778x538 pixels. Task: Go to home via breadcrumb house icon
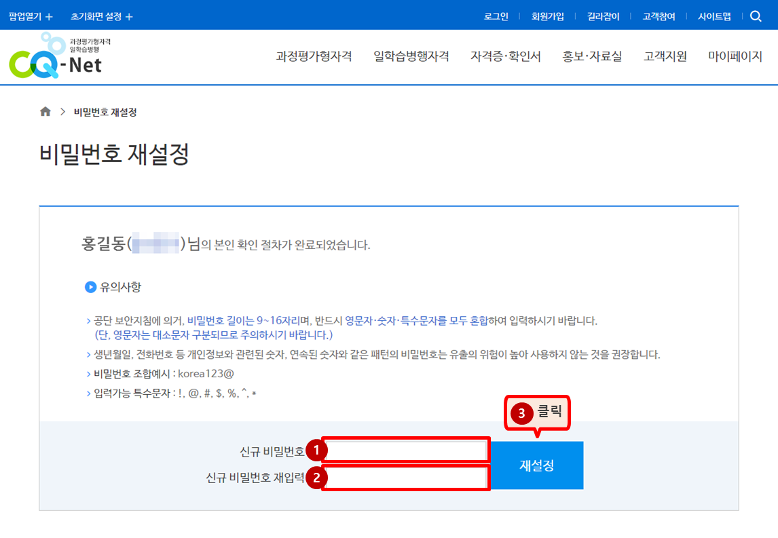coord(45,111)
